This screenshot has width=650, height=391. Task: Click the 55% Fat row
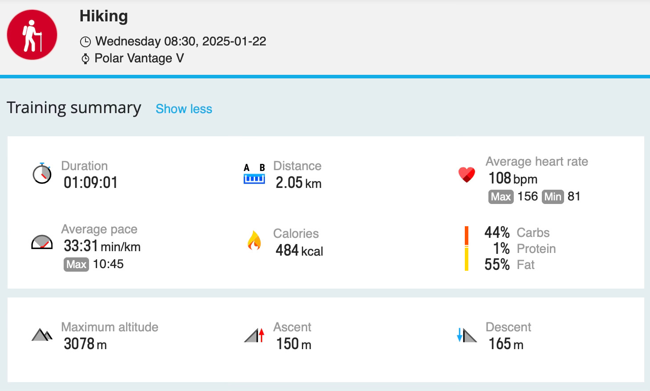[x=509, y=265]
